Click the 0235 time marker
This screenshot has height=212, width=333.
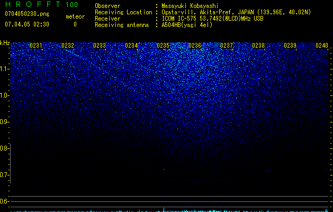pyautogui.click(x=163, y=46)
